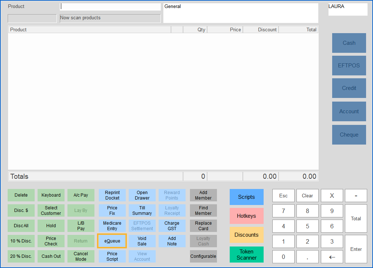This screenshot has height=268, width=373.
Task: Apply a 10 % discount
Action: [x=21, y=241]
